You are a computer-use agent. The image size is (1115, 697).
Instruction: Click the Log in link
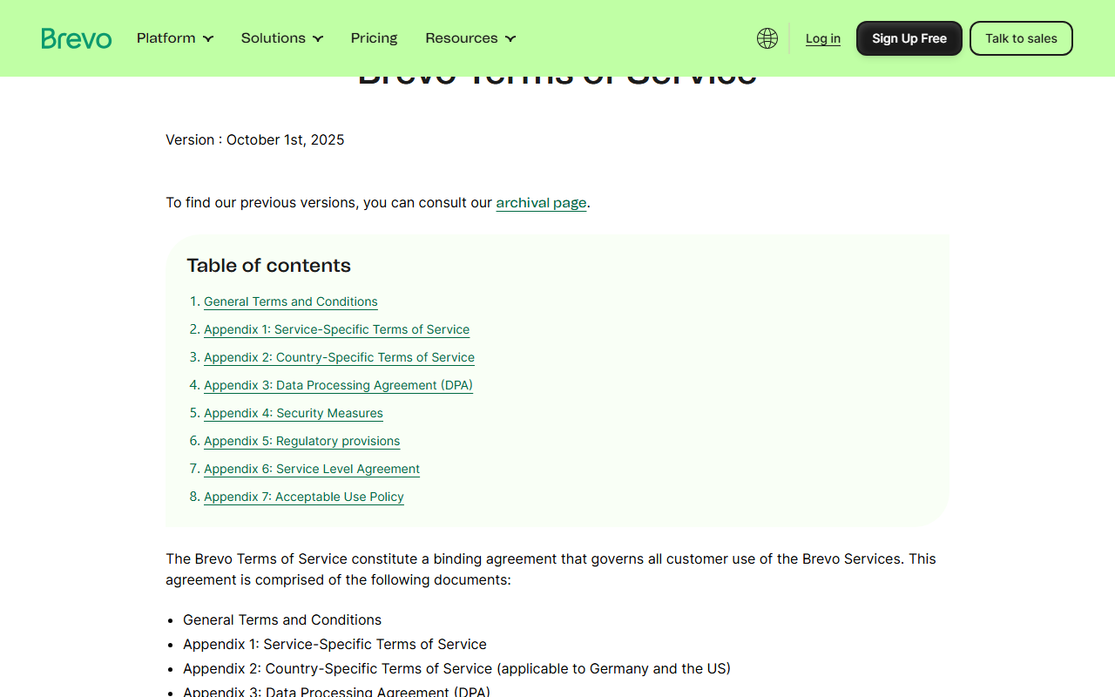pos(823,38)
